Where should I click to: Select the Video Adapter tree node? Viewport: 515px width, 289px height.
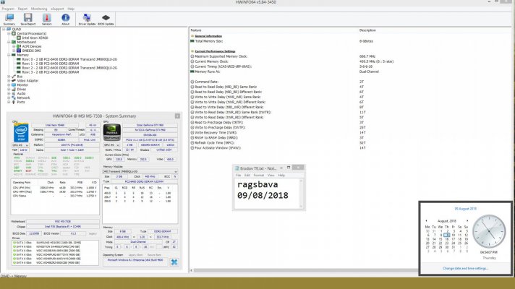click(27, 81)
